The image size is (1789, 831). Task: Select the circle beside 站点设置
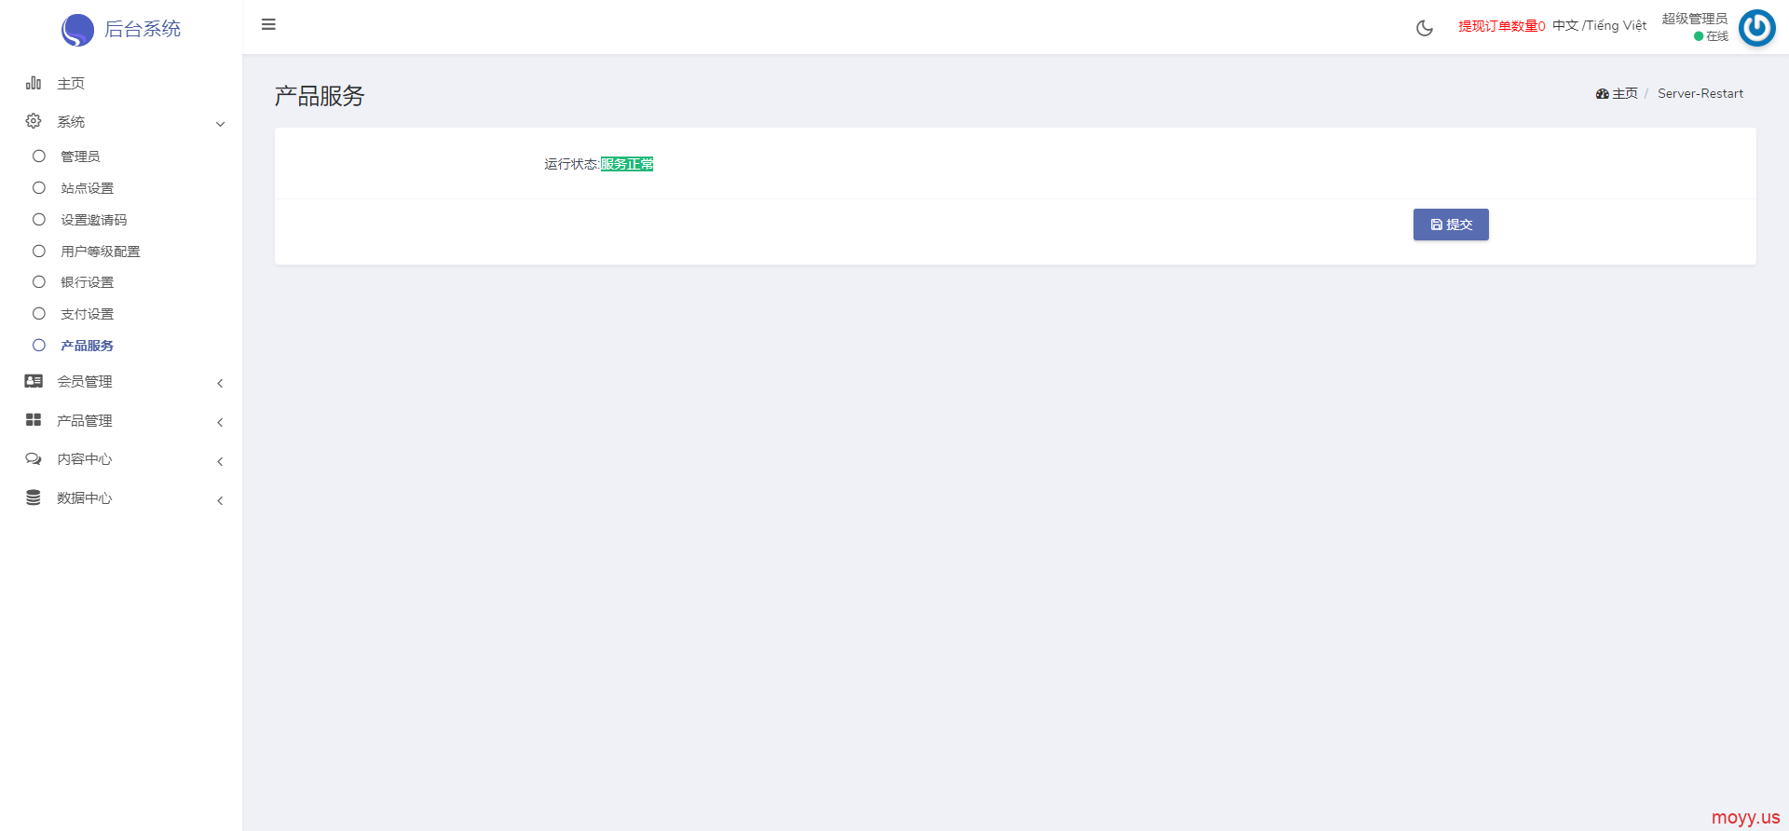coord(39,188)
